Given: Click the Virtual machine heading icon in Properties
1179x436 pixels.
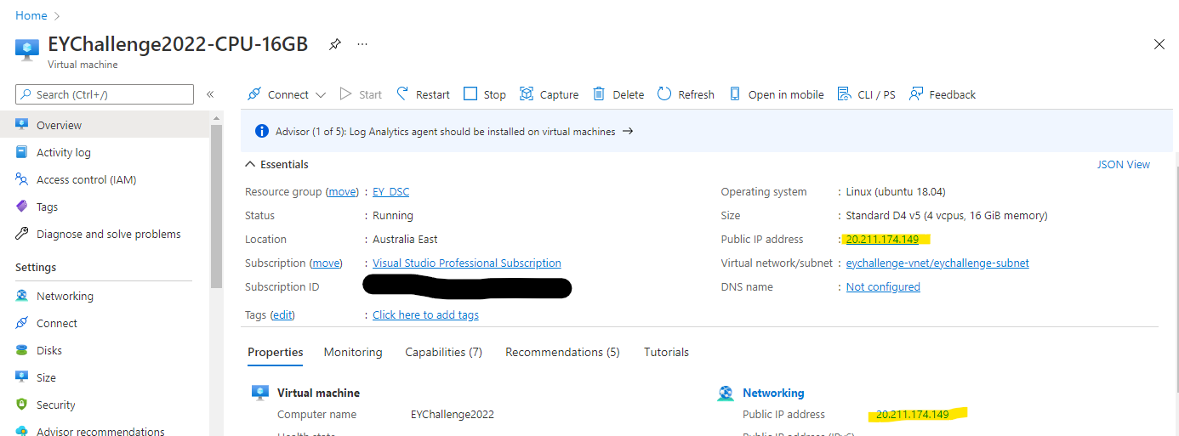Looking at the screenshot, I should 260,393.
